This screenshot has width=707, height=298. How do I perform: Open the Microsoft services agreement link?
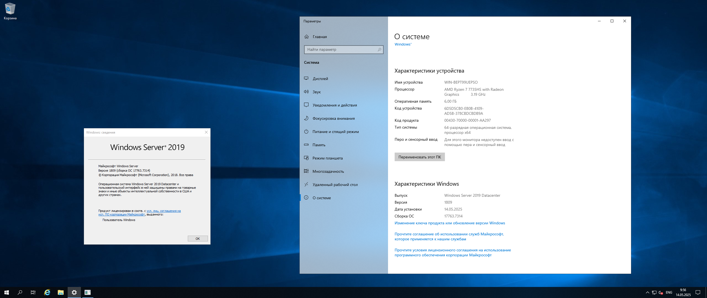449,236
